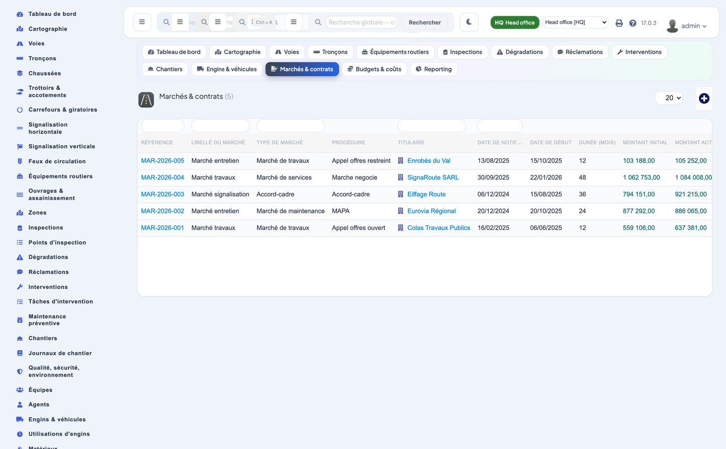Switch to the Chantiers tab
Viewport: 726px width, 449px height.
[165, 69]
